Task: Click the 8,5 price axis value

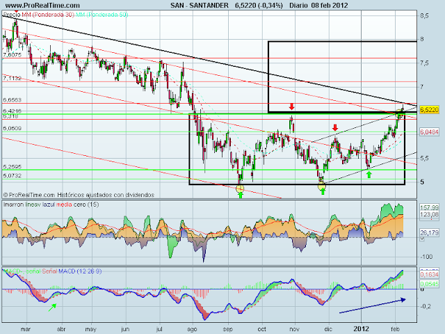Action: 424,16
